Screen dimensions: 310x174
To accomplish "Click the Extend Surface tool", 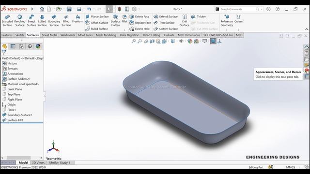I will (x=166, y=16).
